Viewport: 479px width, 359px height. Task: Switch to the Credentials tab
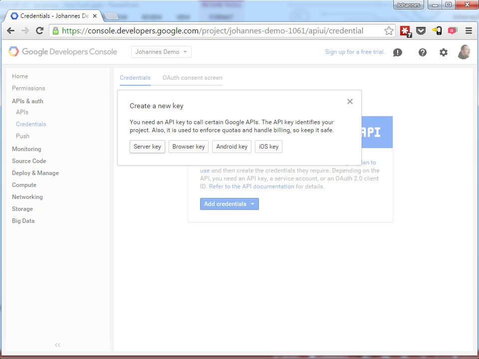coord(135,78)
